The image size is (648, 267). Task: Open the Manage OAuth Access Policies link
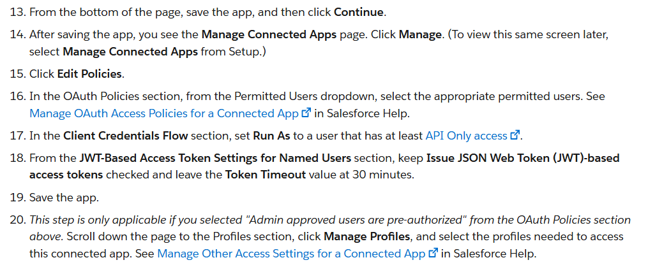pyautogui.click(x=164, y=113)
